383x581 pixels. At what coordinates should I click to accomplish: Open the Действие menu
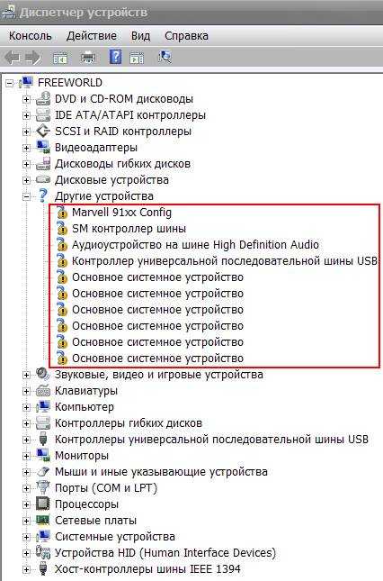(x=92, y=36)
